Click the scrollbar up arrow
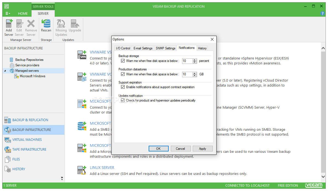This screenshot has width=328, height=191. tap(323, 48)
